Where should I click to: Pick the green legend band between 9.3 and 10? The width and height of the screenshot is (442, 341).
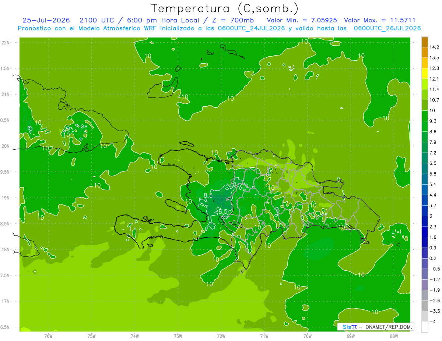425,116
